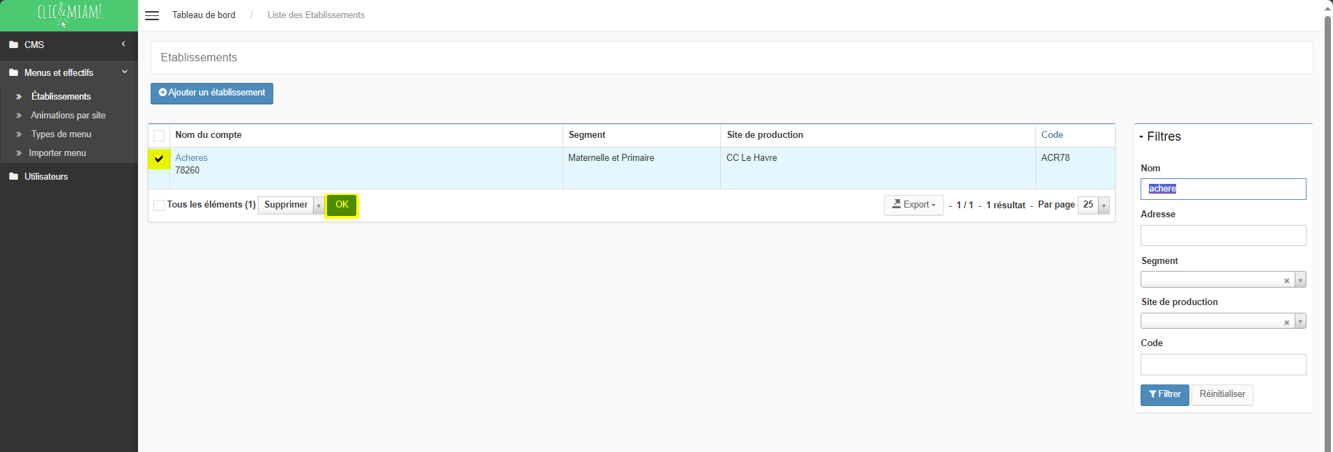Clear the Segment filter selection

click(1286, 281)
